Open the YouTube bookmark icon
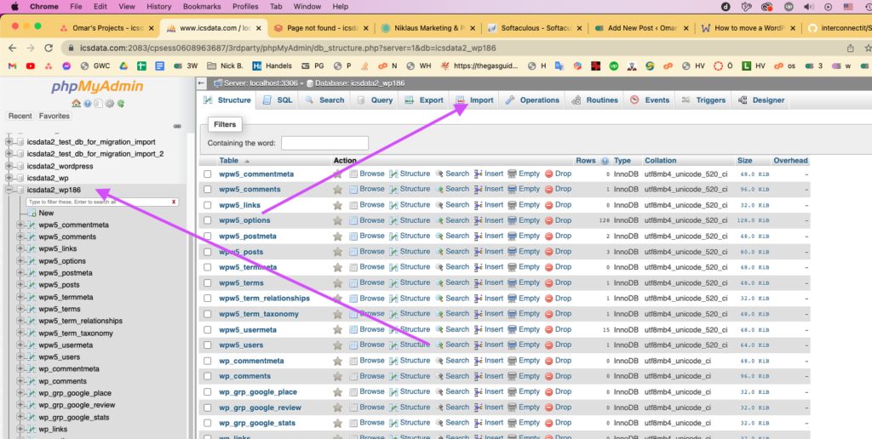The width and height of the screenshot is (872, 439). tap(31, 66)
